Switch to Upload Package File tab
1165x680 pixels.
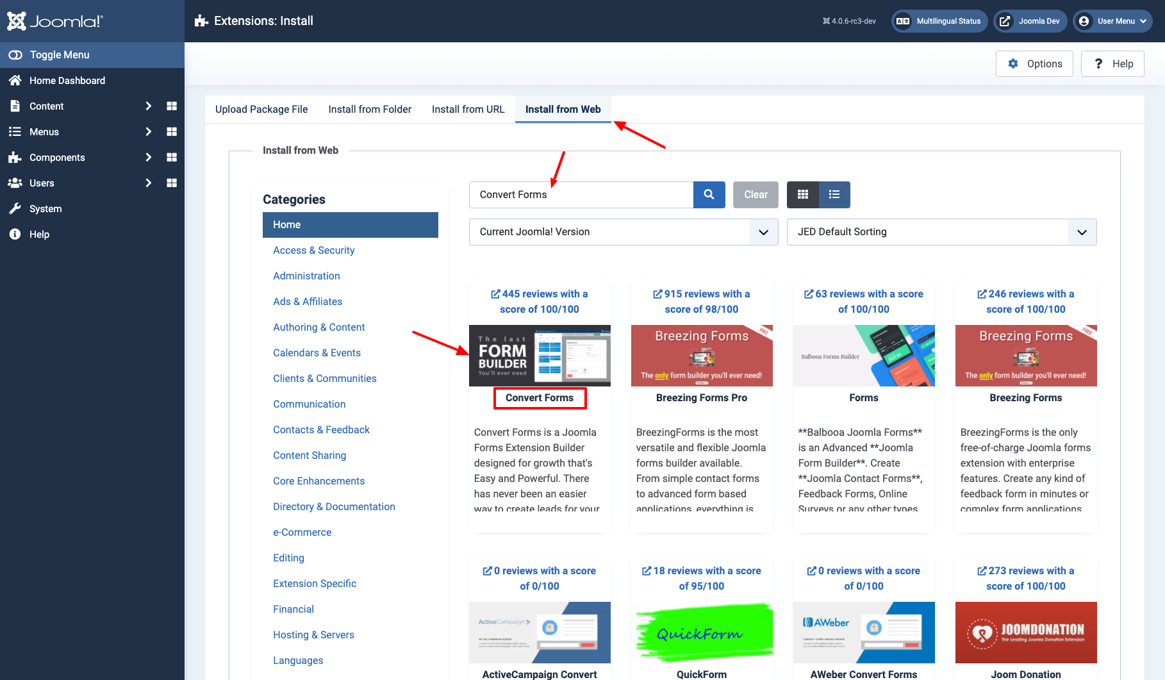261,110
